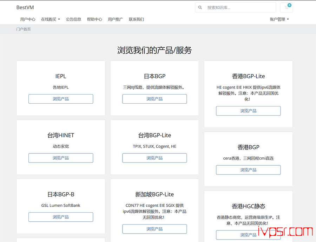Click the 门户首页 breadcrumb link
Image resolution: width=316 pixels, height=242 pixels.
coord(24,29)
